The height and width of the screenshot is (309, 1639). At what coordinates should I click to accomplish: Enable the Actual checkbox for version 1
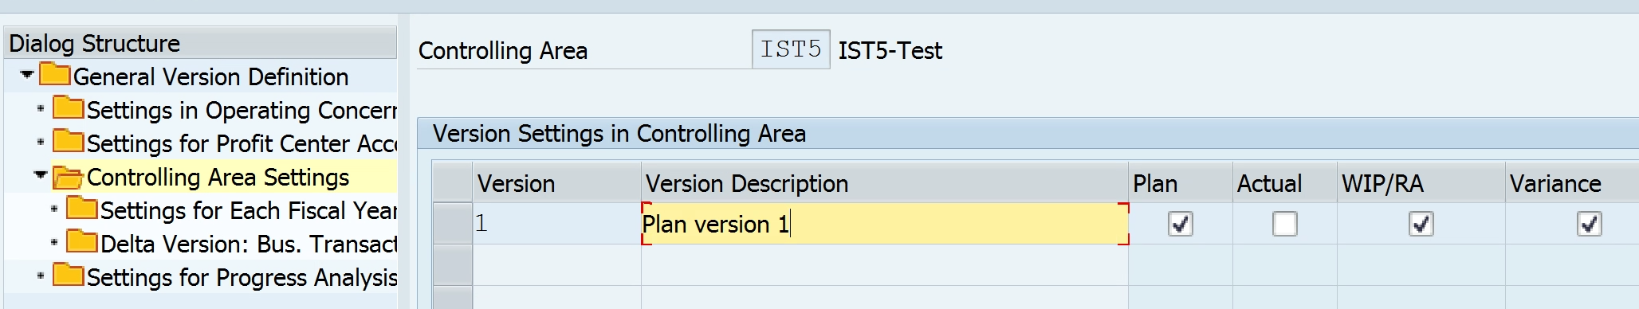1285,224
